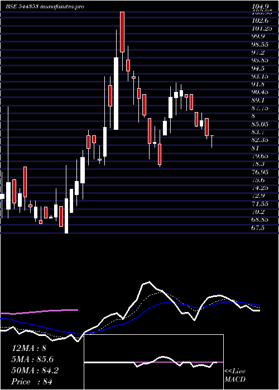Click the pink moving average line segment

[39, 311]
